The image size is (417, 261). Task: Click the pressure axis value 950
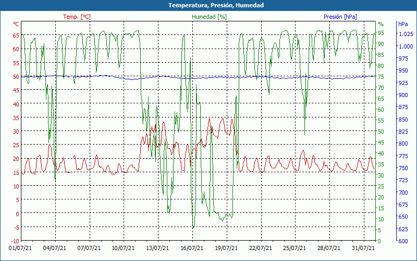(403, 70)
